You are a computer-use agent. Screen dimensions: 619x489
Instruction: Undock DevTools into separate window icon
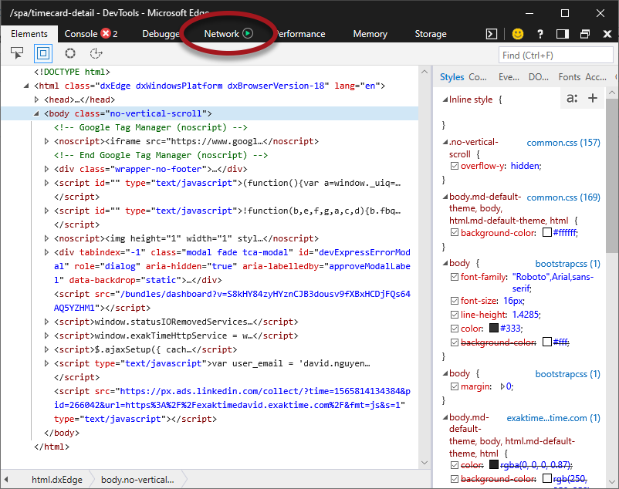(x=585, y=34)
